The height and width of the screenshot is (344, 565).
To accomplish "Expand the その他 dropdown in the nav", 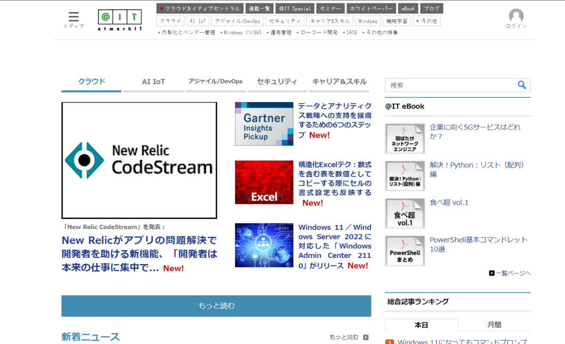I will (x=427, y=21).
